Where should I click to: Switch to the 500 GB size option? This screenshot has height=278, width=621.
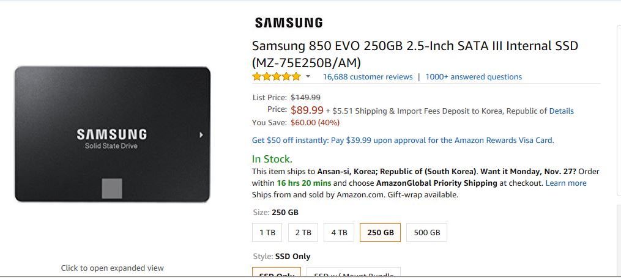426,233
